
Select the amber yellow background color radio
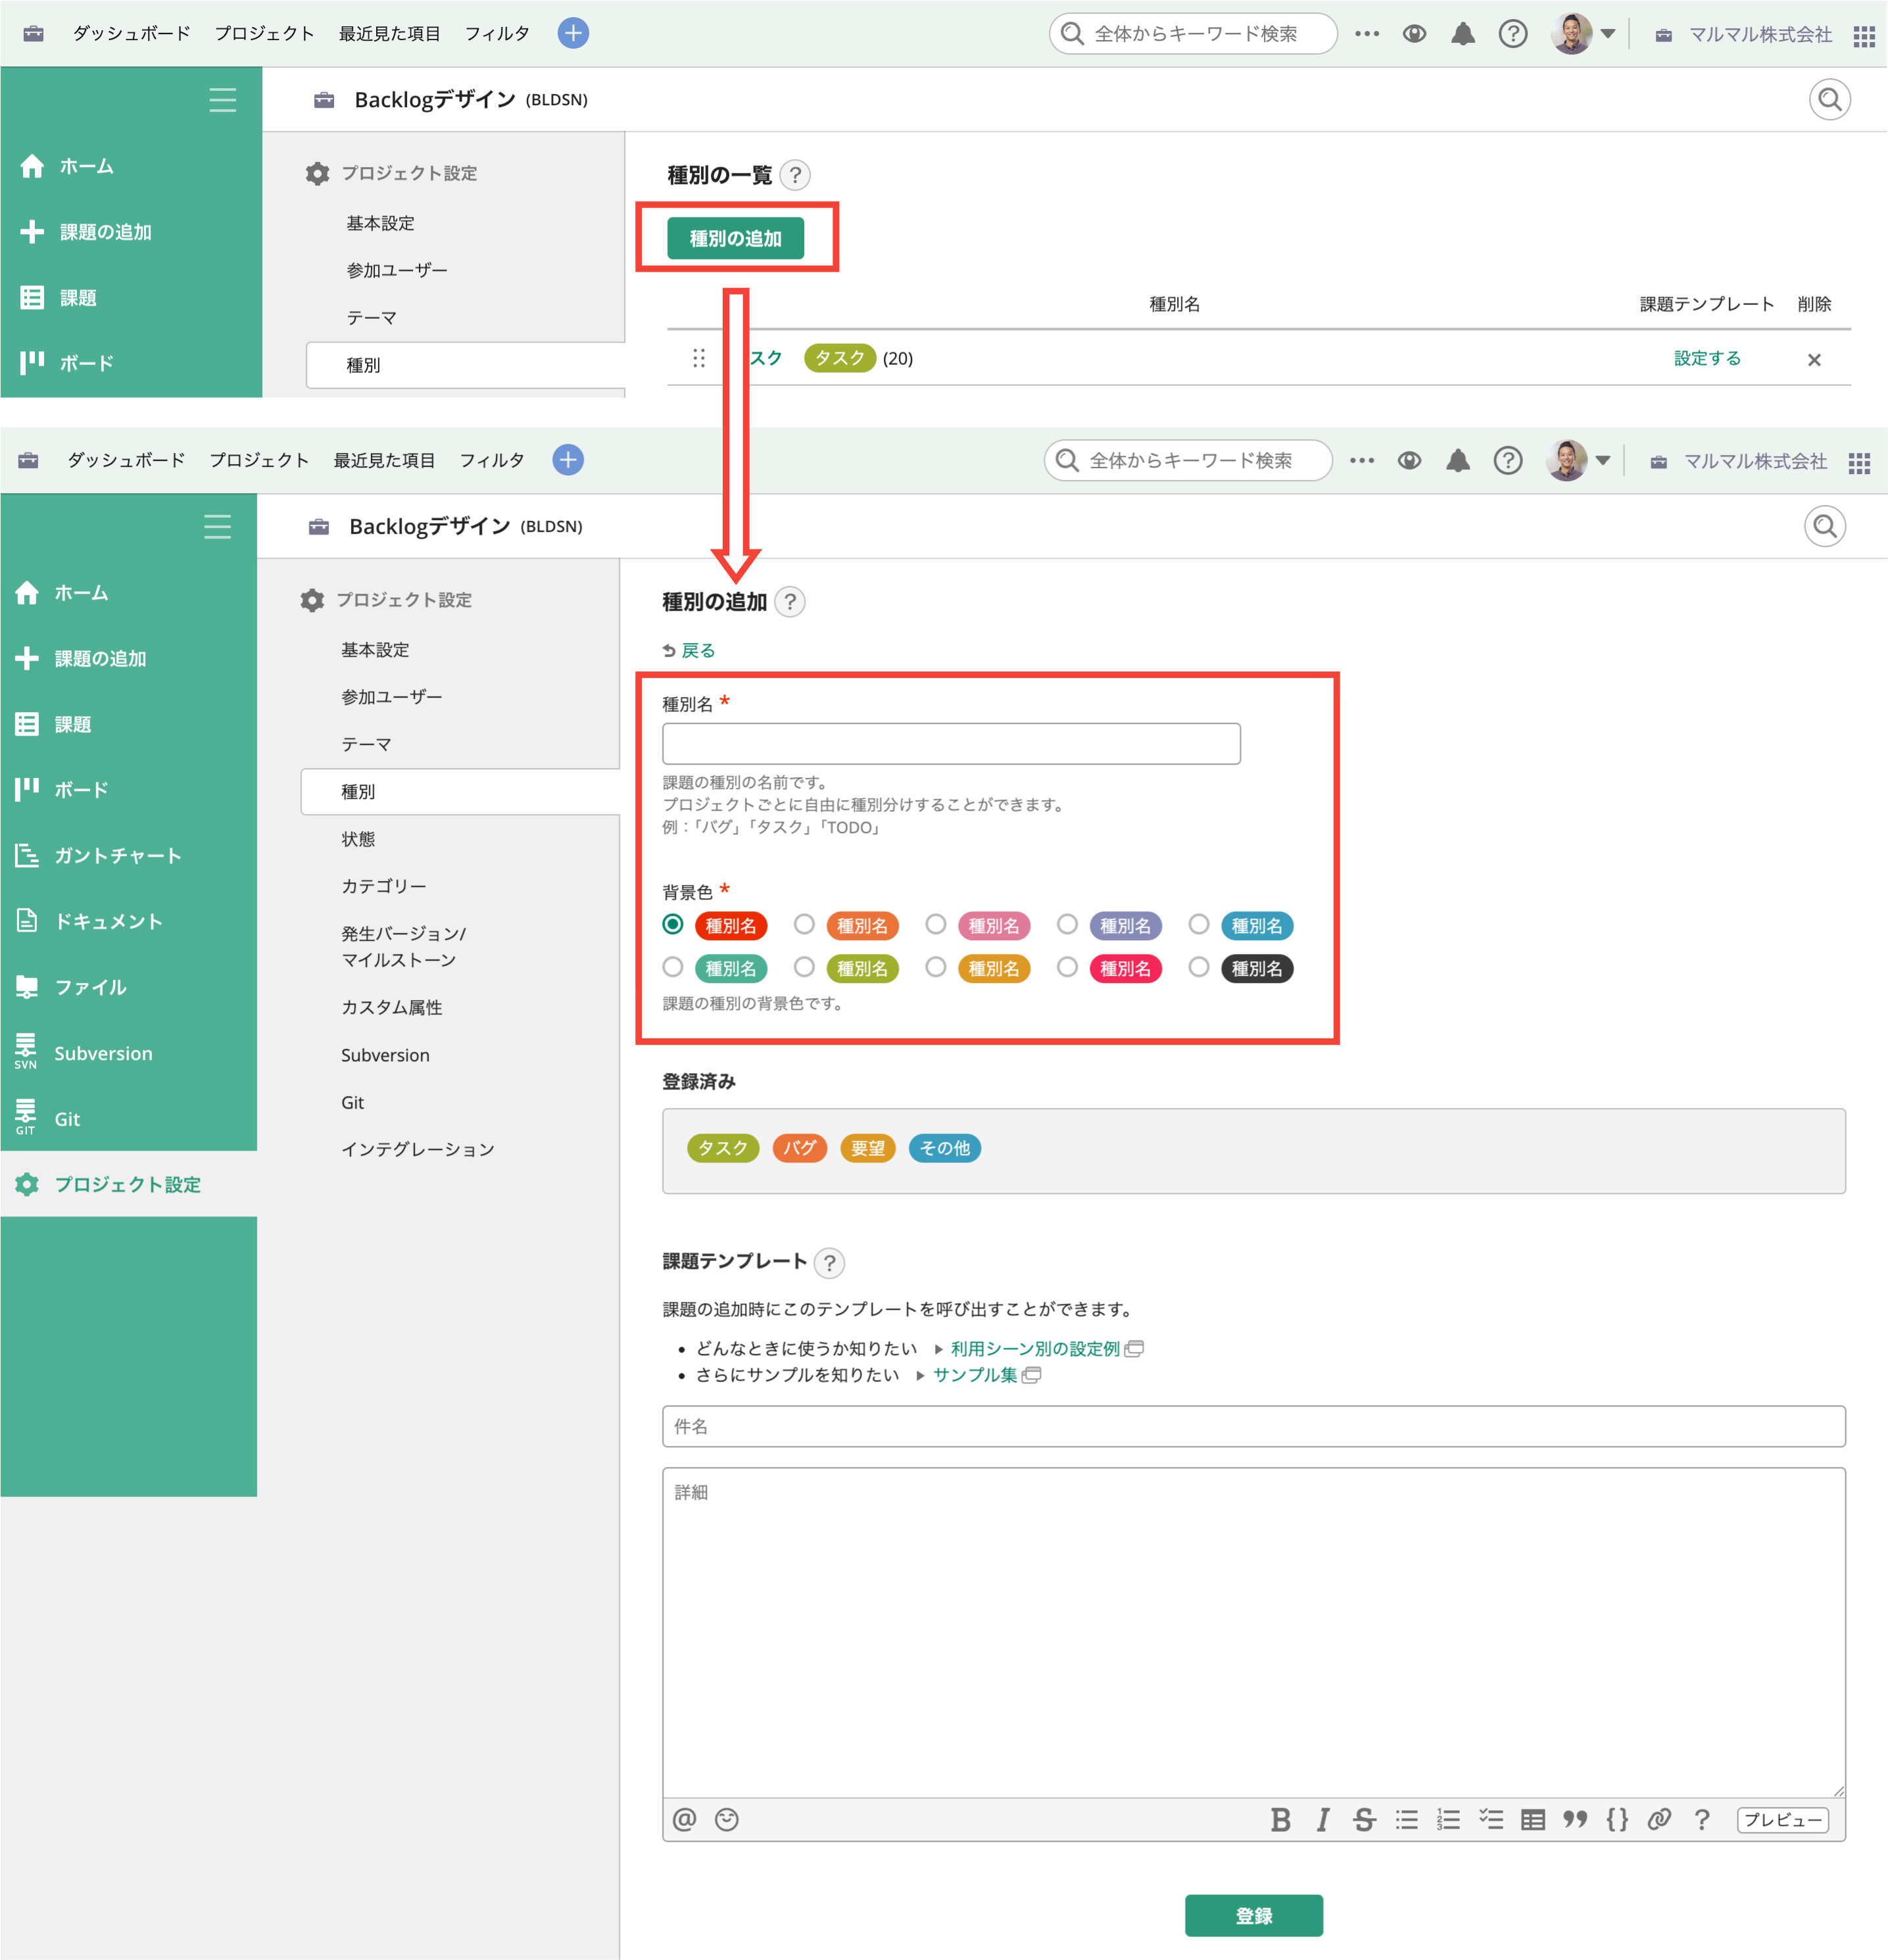click(936, 967)
